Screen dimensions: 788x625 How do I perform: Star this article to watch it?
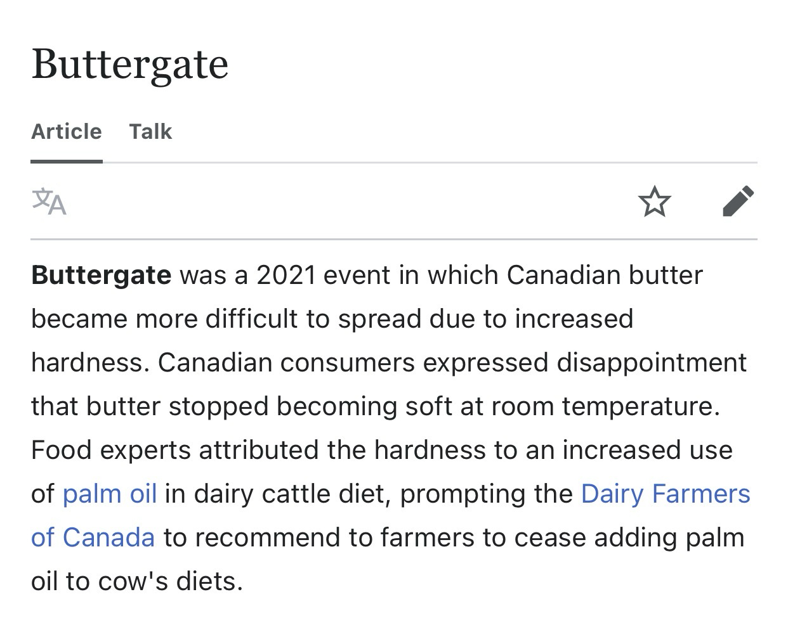(654, 202)
